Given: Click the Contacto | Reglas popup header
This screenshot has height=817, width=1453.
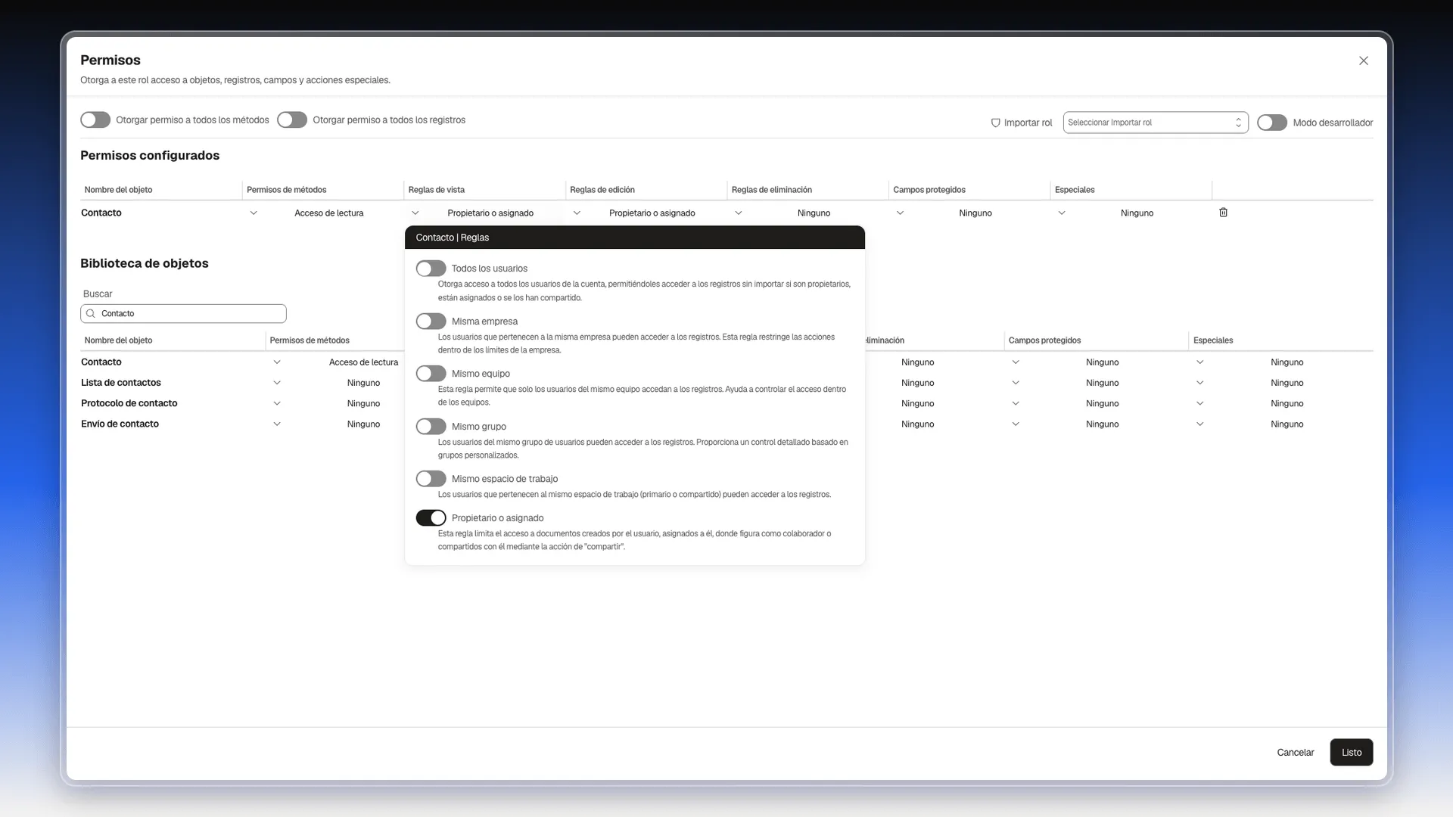Looking at the screenshot, I should pos(634,238).
